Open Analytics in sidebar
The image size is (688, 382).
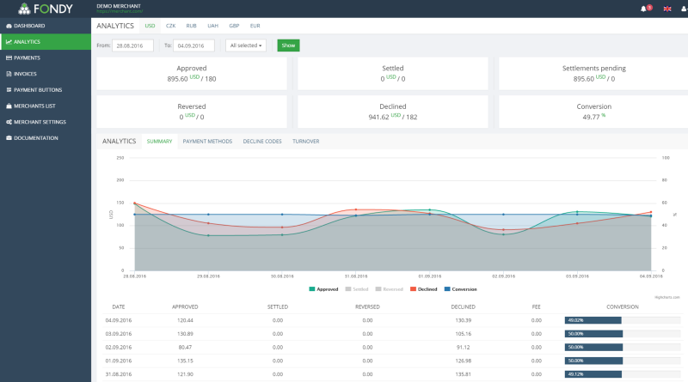coord(46,41)
